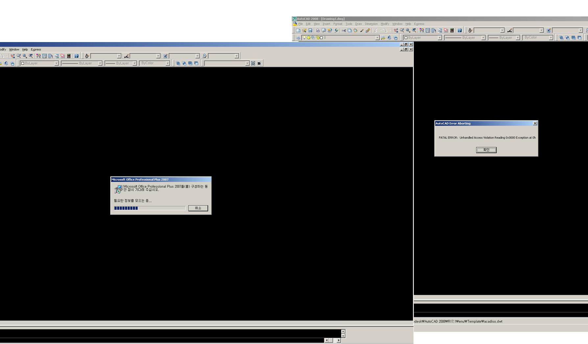Click Open file icon in Drawing1 window

pyautogui.click(x=304, y=31)
